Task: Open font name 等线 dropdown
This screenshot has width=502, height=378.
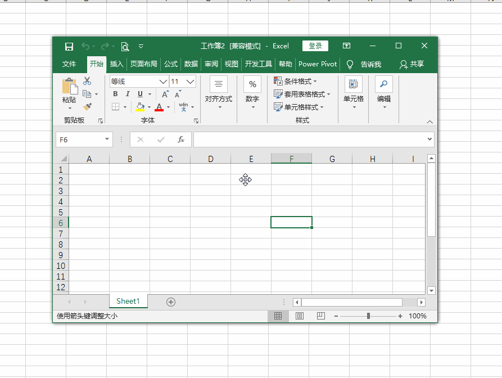Action: pyautogui.click(x=163, y=82)
